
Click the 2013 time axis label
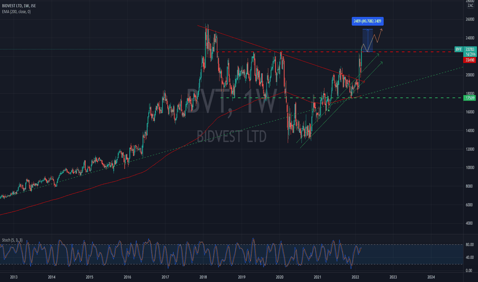pos(14,277)
